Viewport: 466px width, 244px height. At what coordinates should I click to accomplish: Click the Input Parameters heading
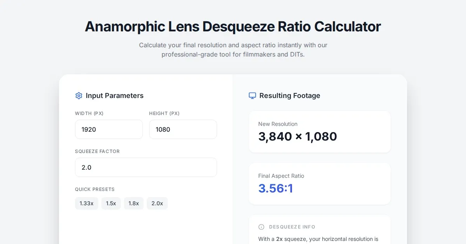coord(115,96)
